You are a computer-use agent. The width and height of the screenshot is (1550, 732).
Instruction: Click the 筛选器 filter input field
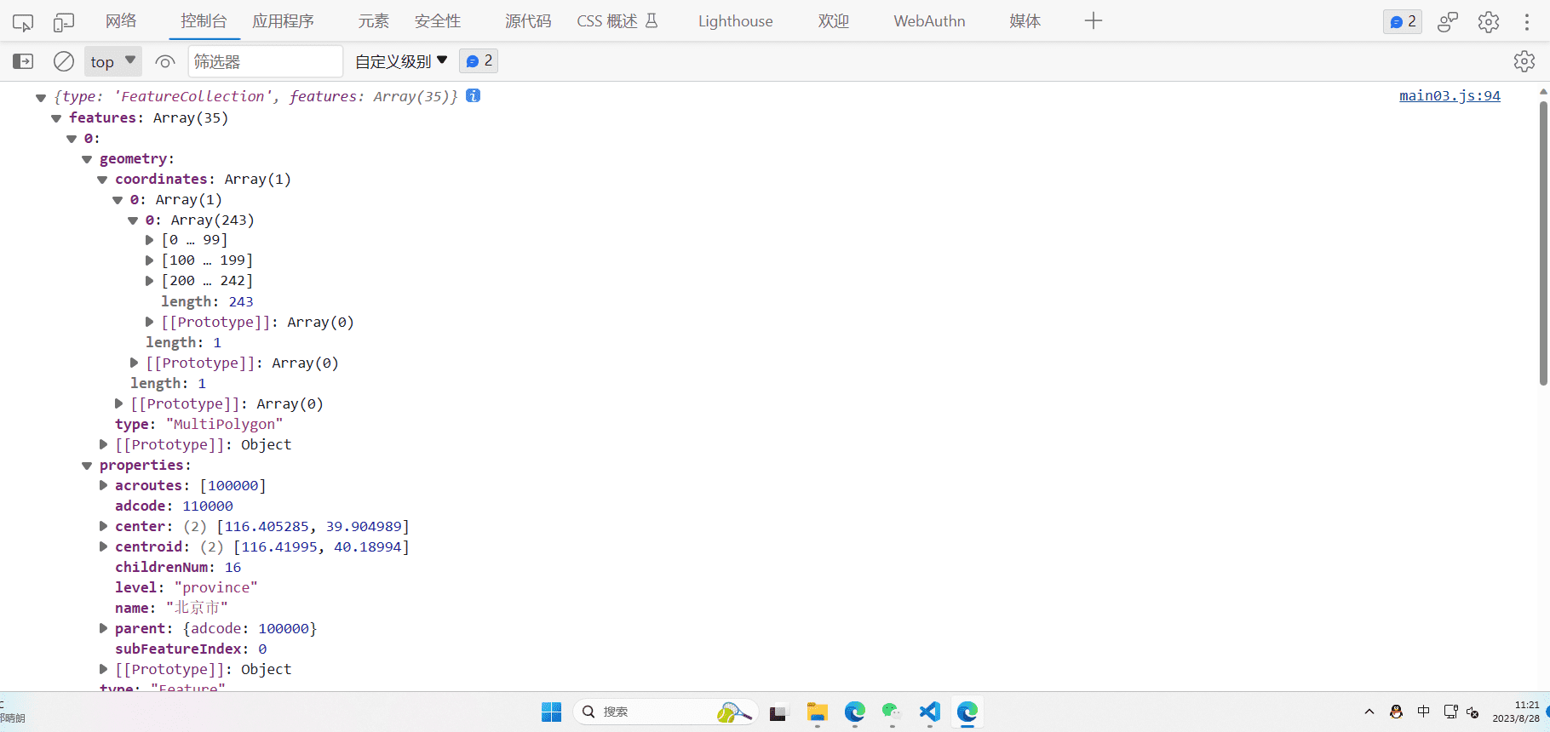tap(266, 61)
